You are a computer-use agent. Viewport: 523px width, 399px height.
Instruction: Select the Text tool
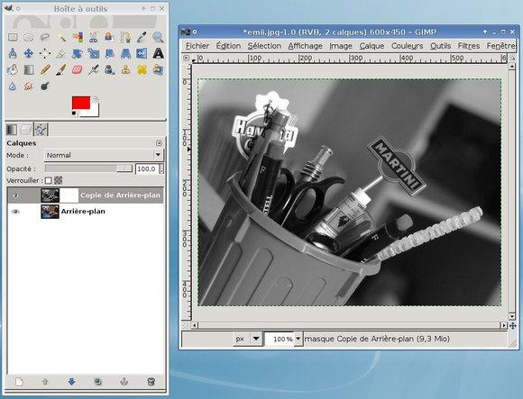[x=158, y=53]
